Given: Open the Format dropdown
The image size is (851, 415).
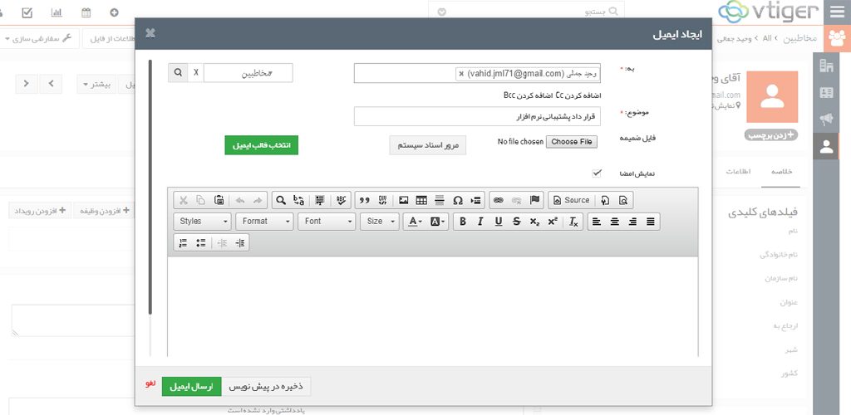Looking at the screenshot, I should [x=264, y=222].
